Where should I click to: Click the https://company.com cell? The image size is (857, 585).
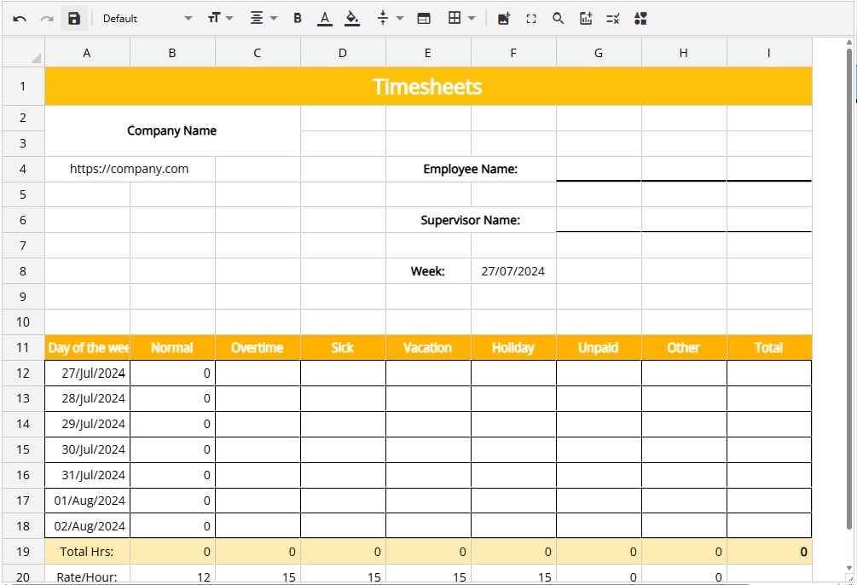[x=130, y=169]
